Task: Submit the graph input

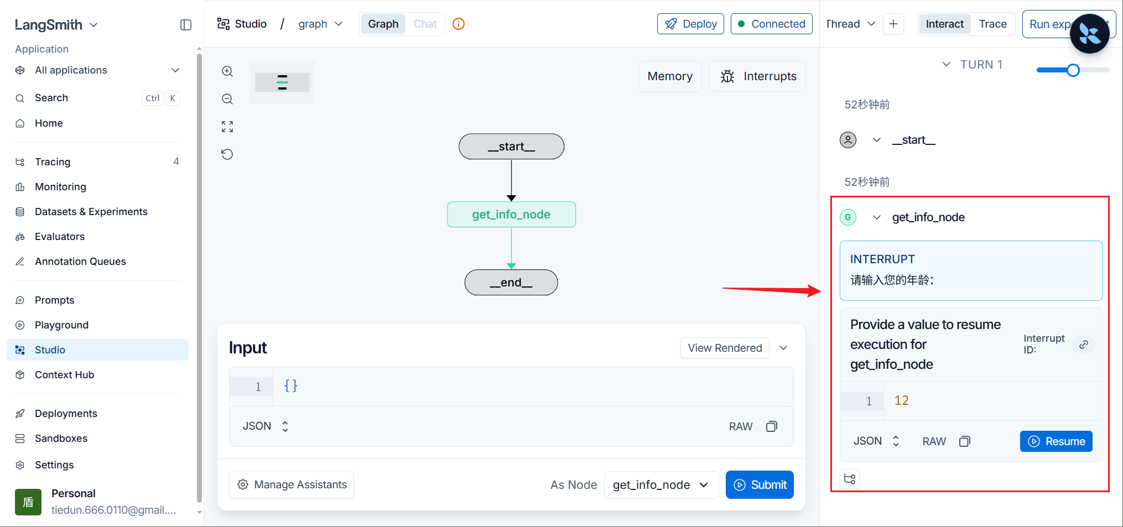Action: pos(760,485)
